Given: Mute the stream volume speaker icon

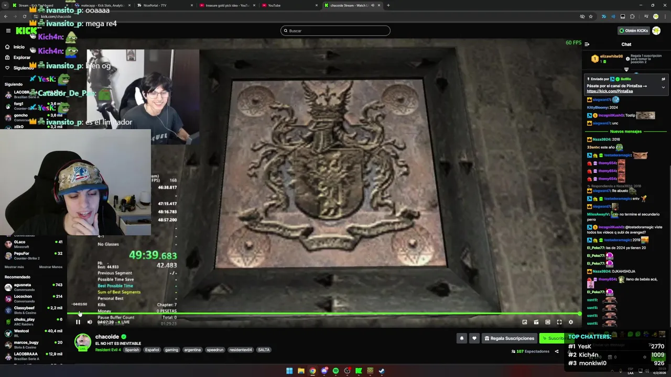Looking at the screenshot, I should point(90,322).
